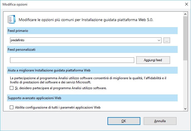The width and height of the screenshot is (191, 131).
Task: Click the Aggiungi feed button
Action: pos(153,60)
